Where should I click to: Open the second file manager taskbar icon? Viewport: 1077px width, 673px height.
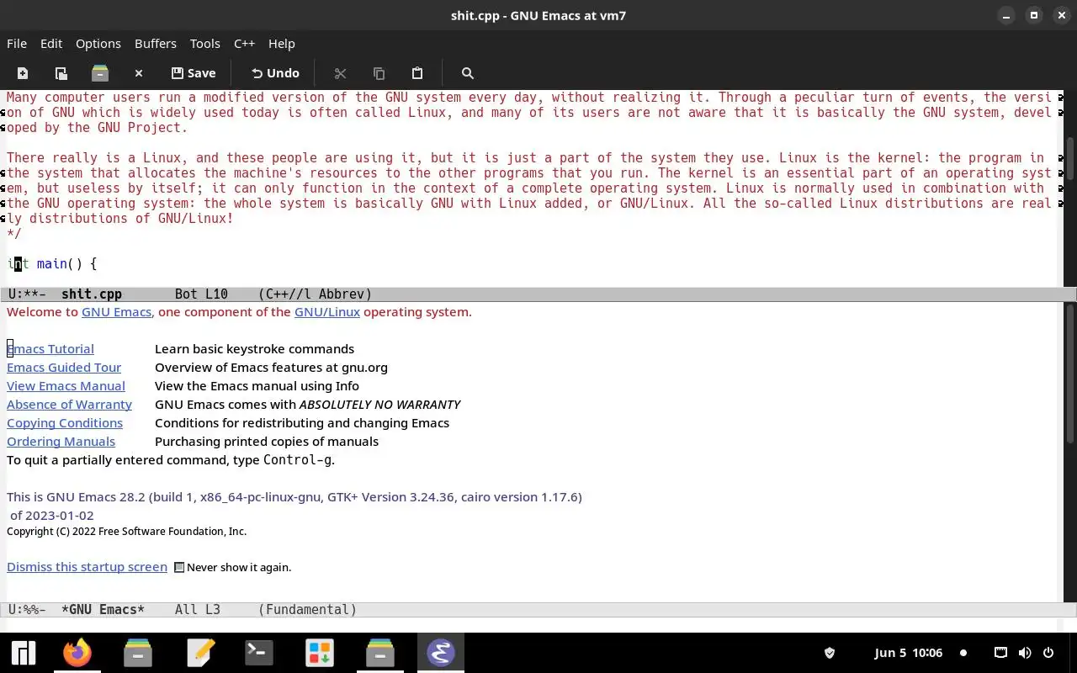pos(380,653)
